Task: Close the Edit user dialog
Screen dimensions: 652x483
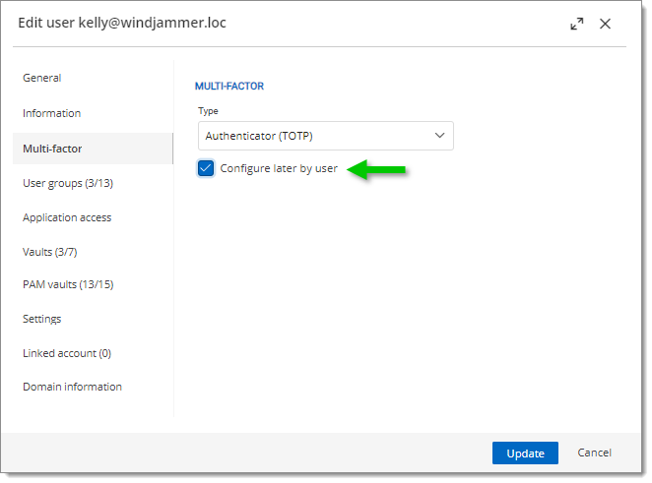Action: coord(605,24)
